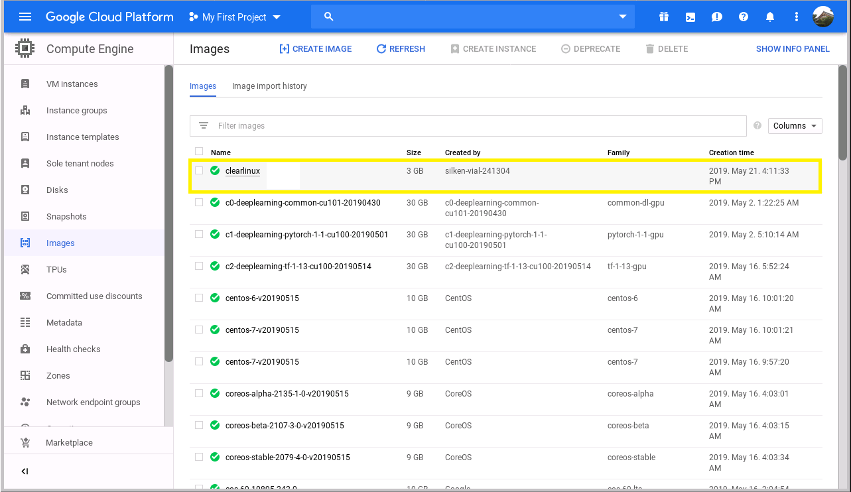Click the Google Cloud Platform logo
The height and width of the screenshot is (492, 851).
coord(109,17)
